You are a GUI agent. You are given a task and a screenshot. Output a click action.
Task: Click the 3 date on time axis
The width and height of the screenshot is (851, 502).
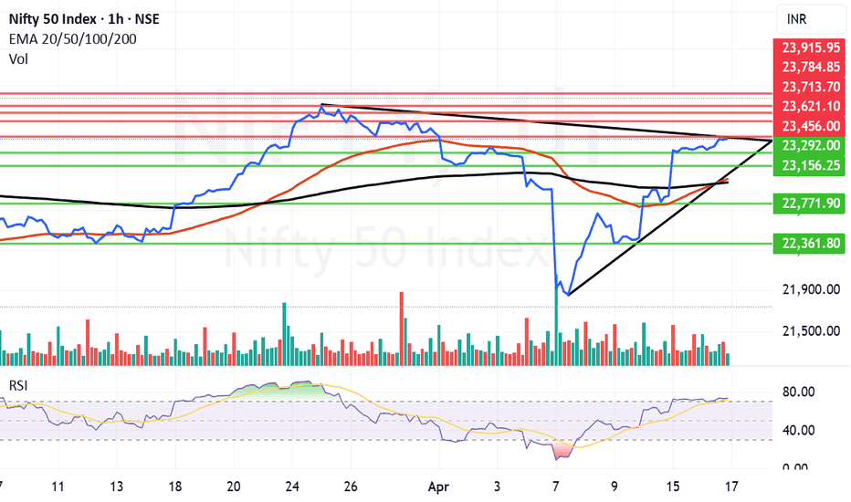[497, 486]
